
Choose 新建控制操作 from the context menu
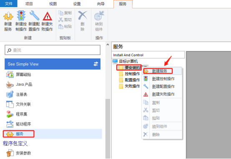click(162, 79)
